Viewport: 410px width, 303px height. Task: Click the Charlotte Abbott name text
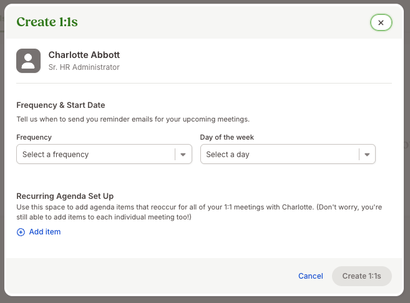pyautogui.click(x=84, y=55)
